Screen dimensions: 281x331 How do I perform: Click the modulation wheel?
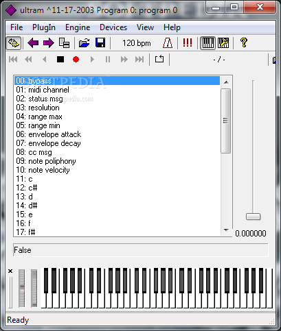click(x=34, y=289)
